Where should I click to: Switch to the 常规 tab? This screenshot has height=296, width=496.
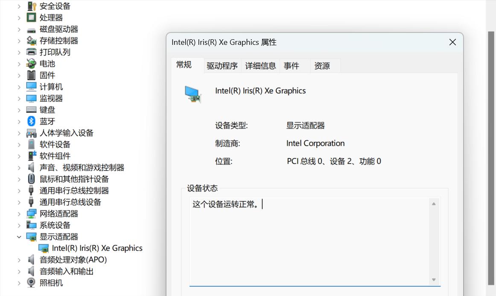187,65
